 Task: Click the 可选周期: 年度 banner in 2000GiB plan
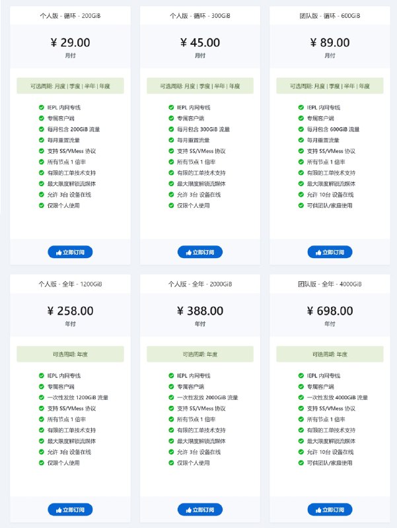[x=200, y=354]
